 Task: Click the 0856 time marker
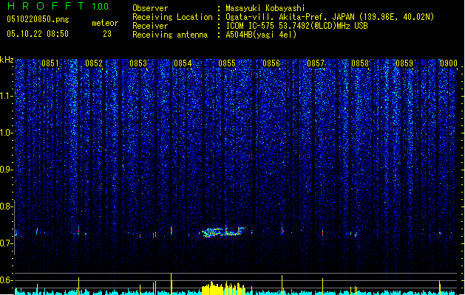(x=271, y=63)
